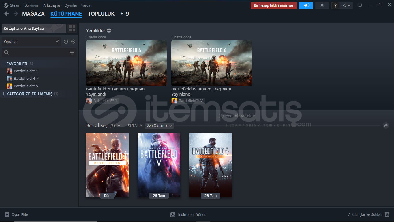The image size is (394, 222).
Task: Click Kütüphane Ana Sayfası button
Action: 34,28
